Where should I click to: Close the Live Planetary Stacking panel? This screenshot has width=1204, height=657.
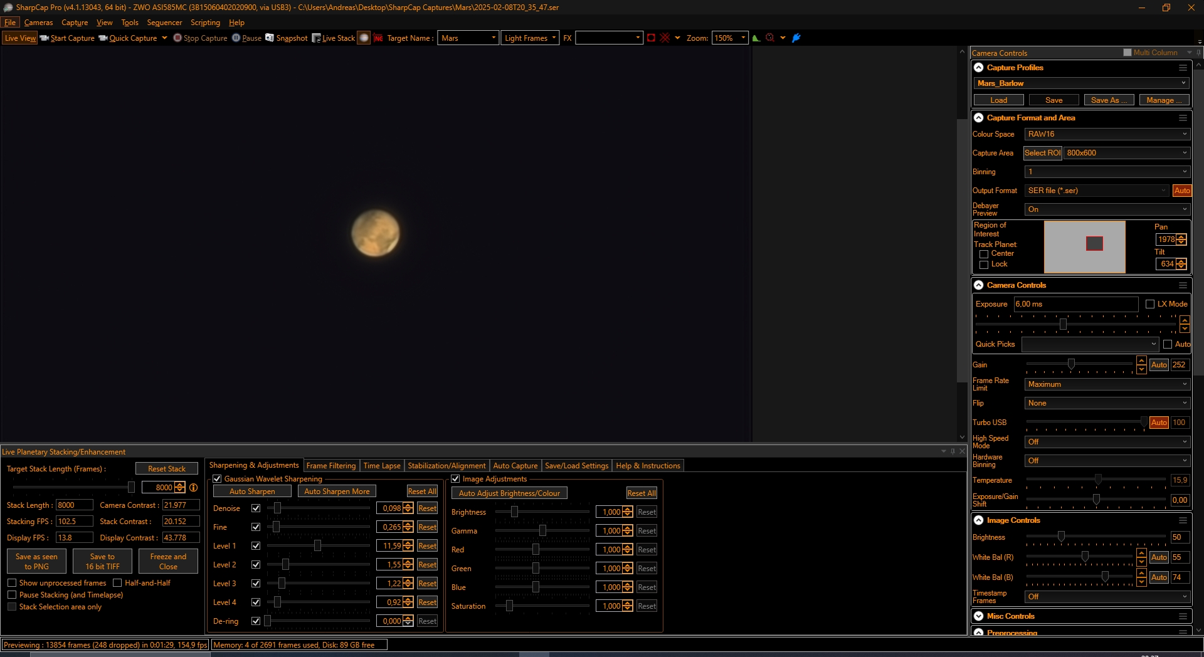(962, 451)
